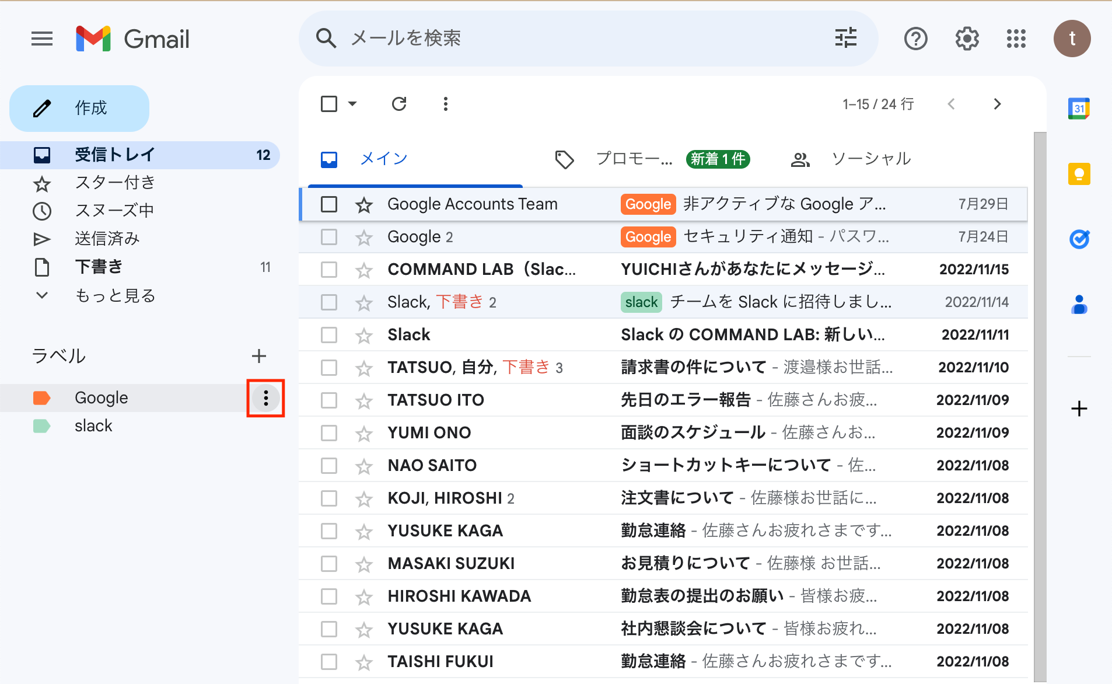Check the Google 2 conversation checkbox
The height and width of the screenshot is (684, 1112).
329,237
